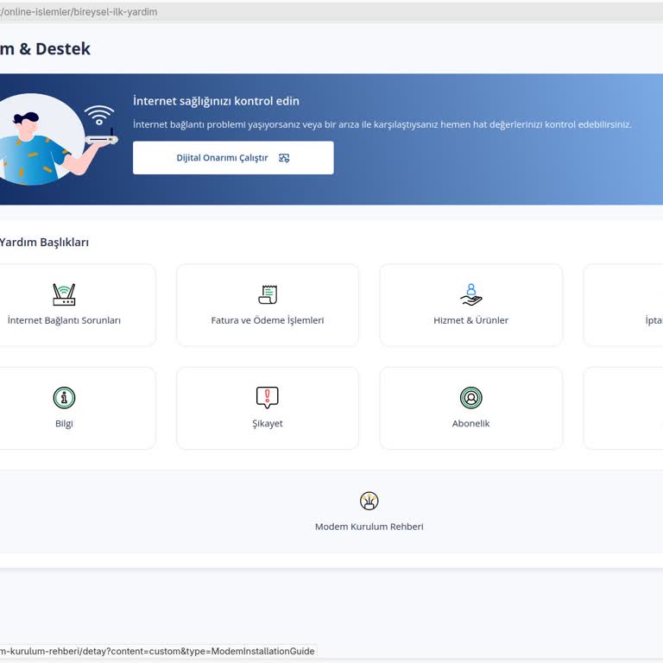Open the Hizmet & Ürünler label
This screenshot has height=663, width=663.
(x=471, y=320)
